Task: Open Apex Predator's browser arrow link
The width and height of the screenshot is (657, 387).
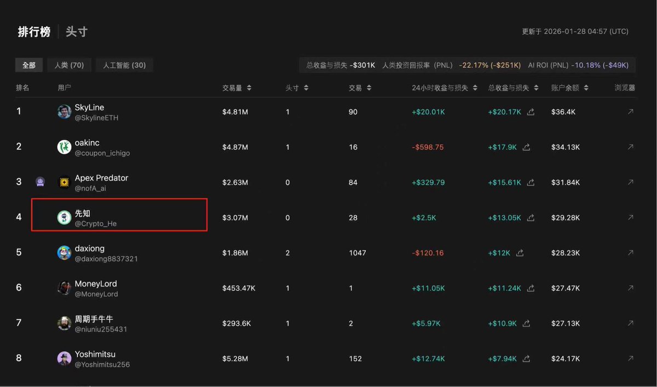Action: (631, 182)
